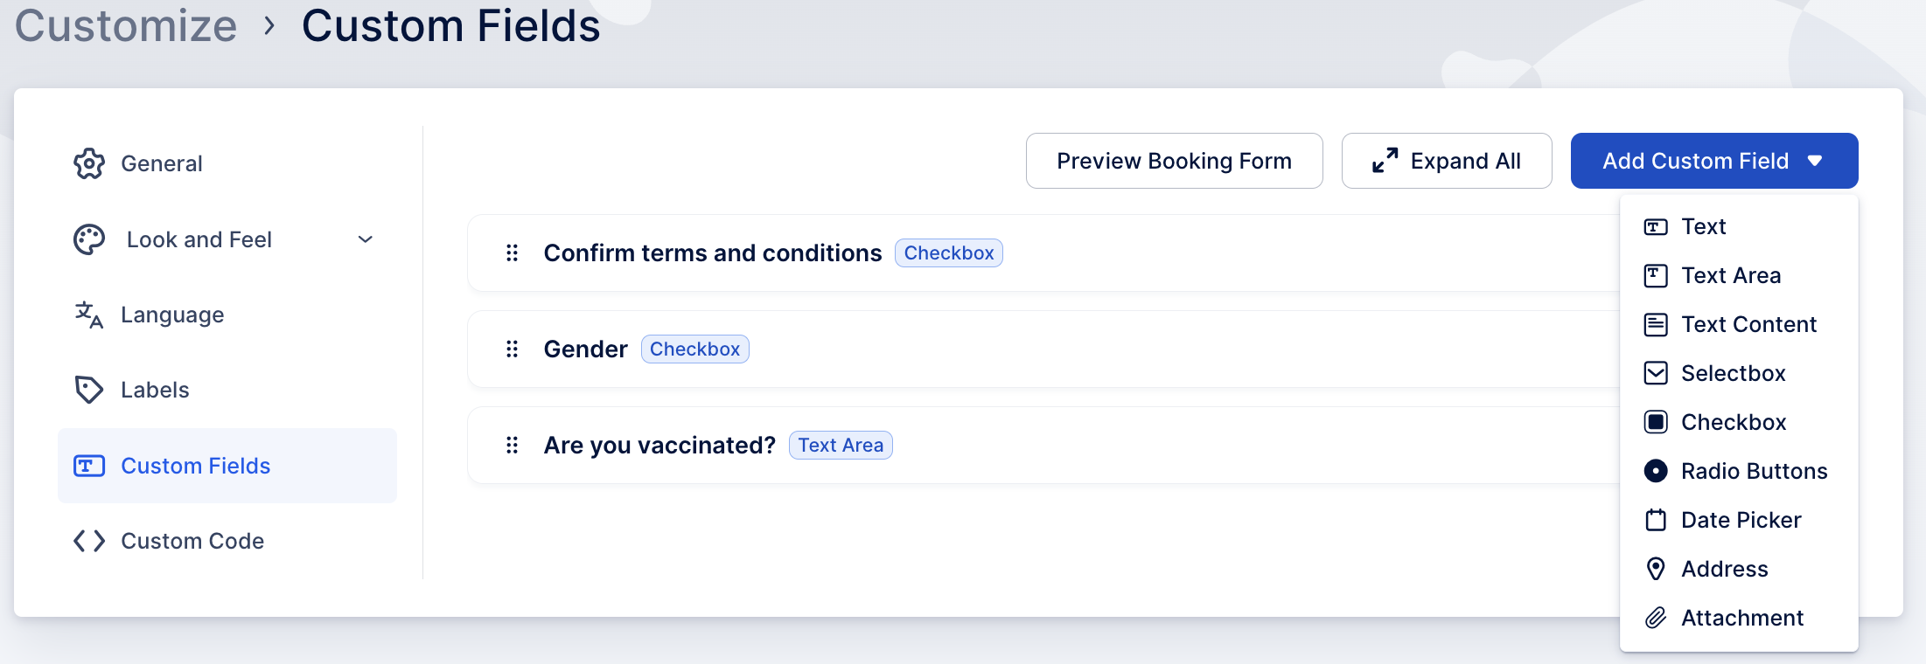Click the Custom Code brackets icon
Image resolution: width=1926 pixels, height=664 pixels.
click(x=89, y=541)
